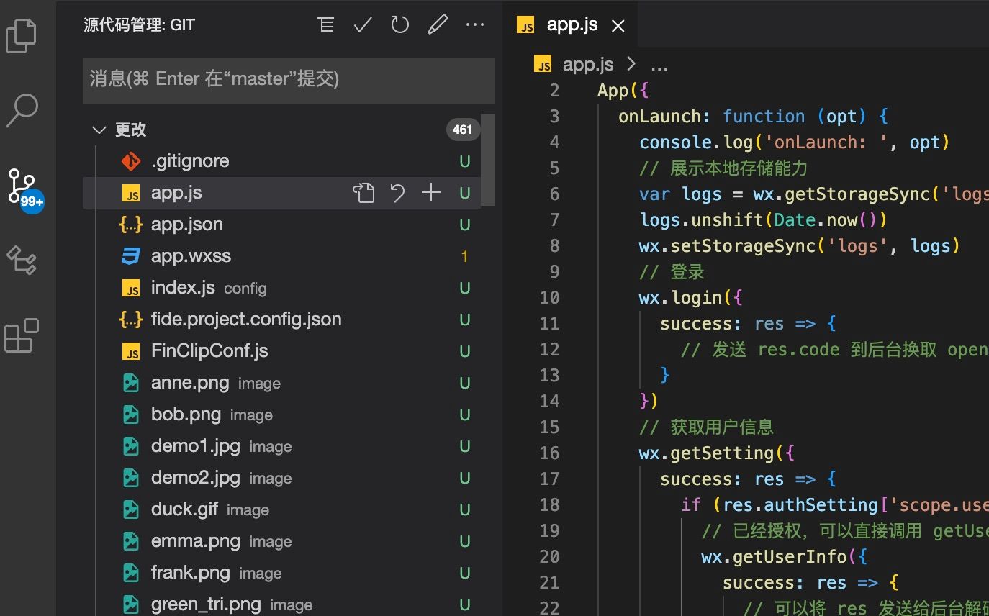This screenshot has width=989, height=616.
Task: Close the app.js editor tab
Action: (618, 26)
